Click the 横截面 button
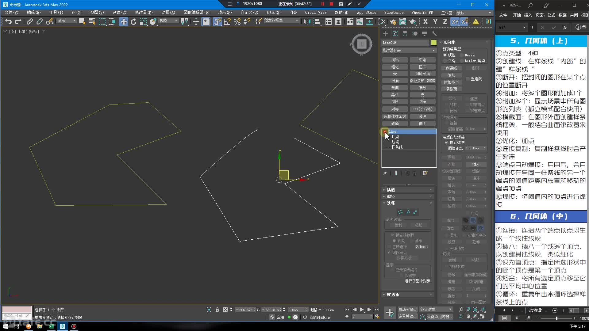The height and width of the screenshot is (331, 589). (452, 89)
